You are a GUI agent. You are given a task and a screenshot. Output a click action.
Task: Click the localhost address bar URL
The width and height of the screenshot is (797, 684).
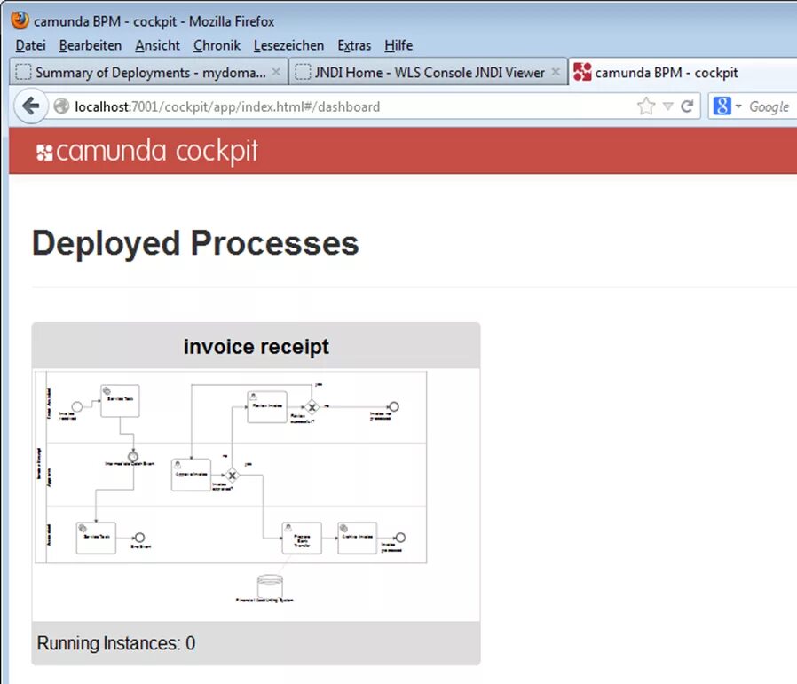coord(227,106)
